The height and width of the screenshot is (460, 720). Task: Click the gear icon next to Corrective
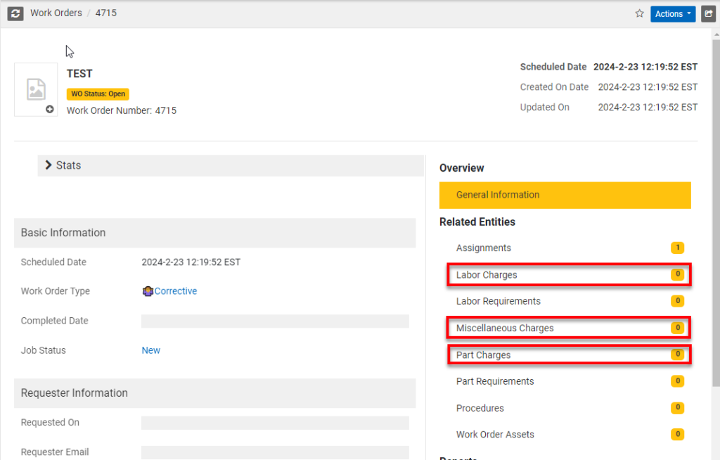pyautogui.click(x=147, y=290)
